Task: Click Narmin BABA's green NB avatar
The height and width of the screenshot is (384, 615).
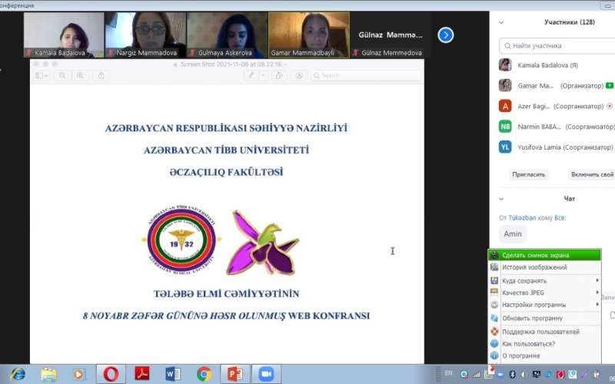Action: click(505, 127)
